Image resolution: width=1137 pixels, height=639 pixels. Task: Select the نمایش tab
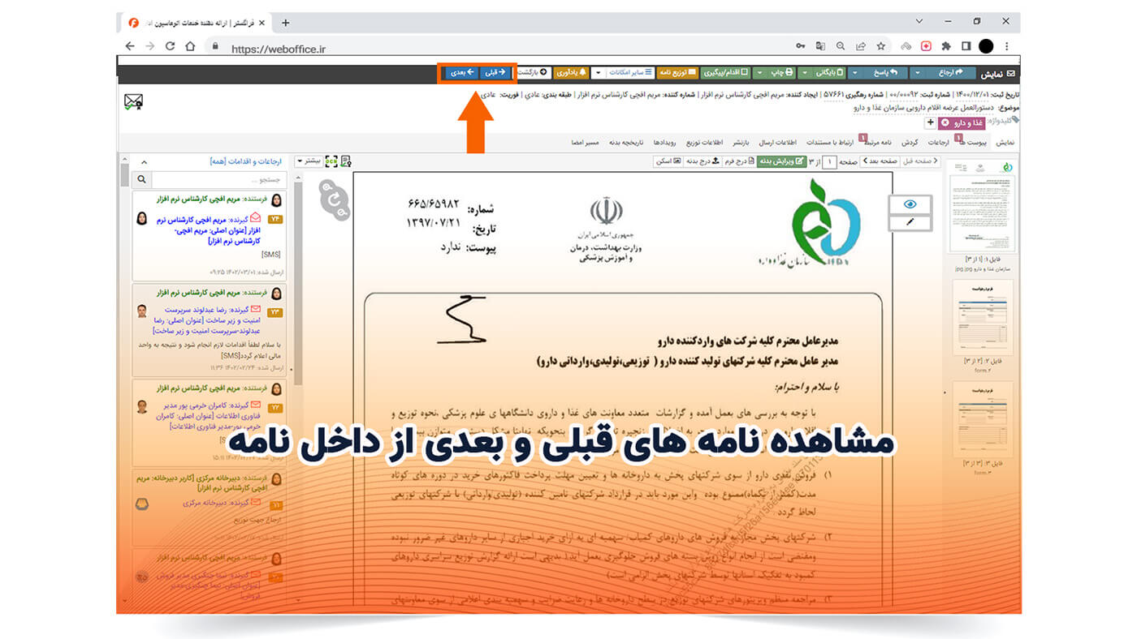pos(1005,143)
